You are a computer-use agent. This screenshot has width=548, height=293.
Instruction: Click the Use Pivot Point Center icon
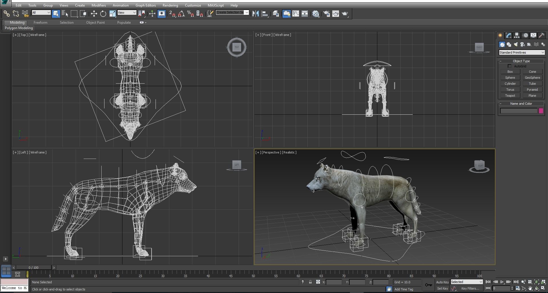click(142, 13)
